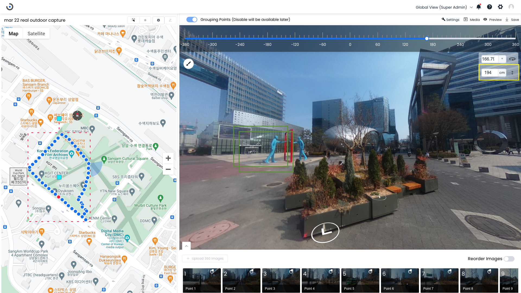Click the YTN New Square map marker
Viewport: 521px width, 293px height.
pos(132,192)
